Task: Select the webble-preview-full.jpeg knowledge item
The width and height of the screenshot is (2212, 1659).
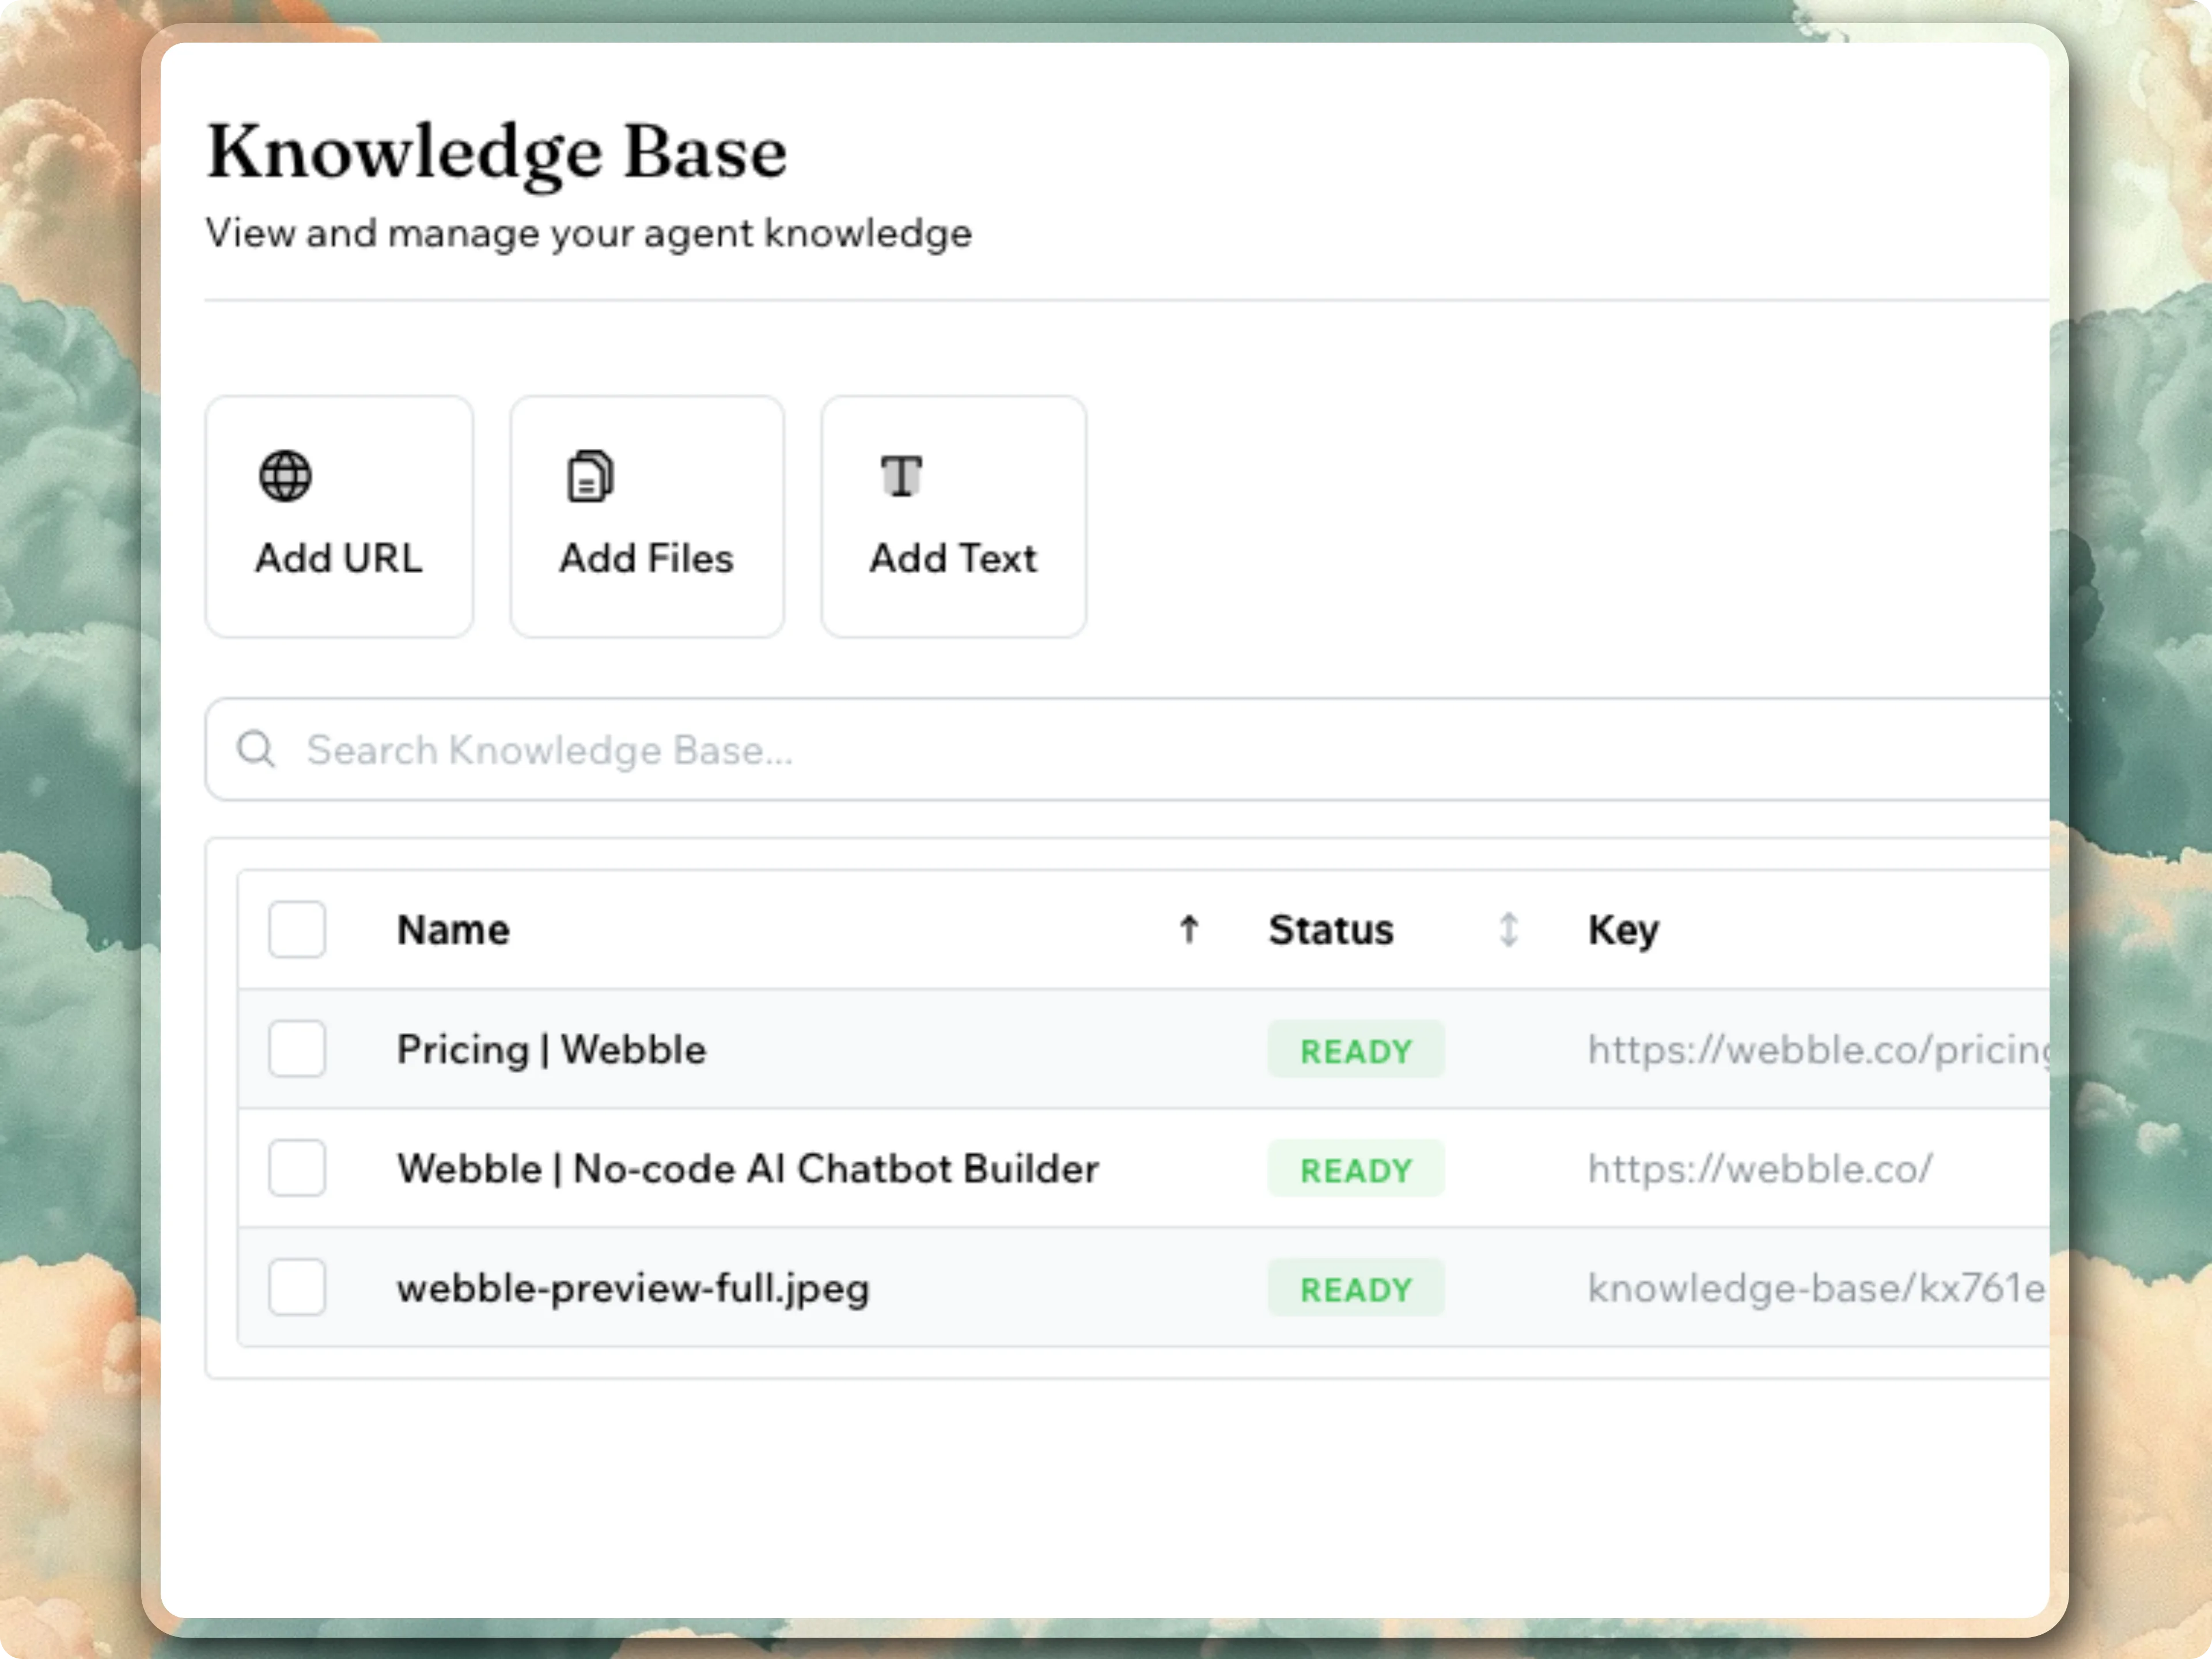Action: coord(632,1288)
